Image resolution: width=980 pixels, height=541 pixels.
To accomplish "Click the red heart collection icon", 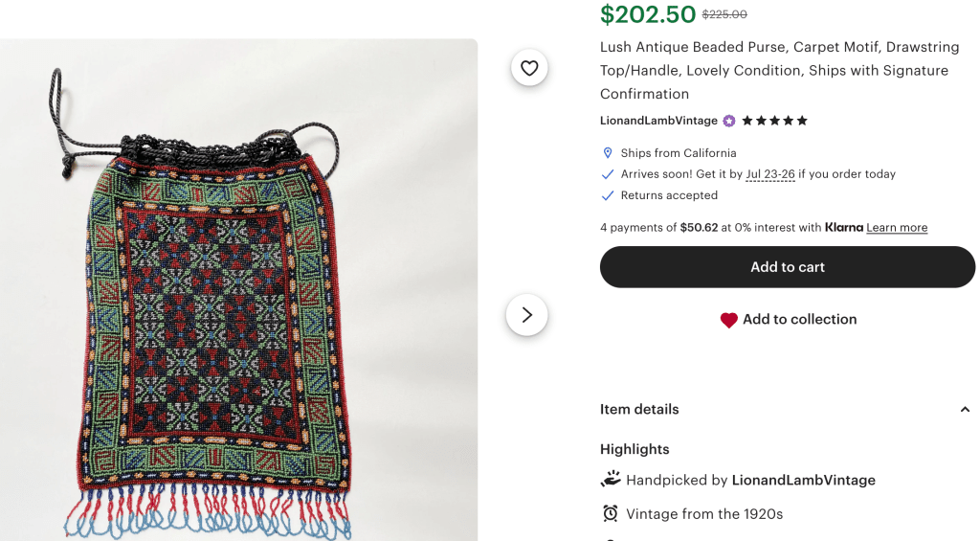I will tap(729, 320).
